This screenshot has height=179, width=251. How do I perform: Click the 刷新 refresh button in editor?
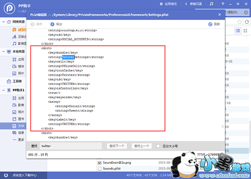214,24
